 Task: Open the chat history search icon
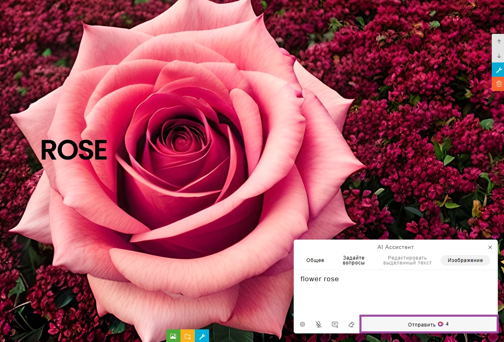coord(335,324)
